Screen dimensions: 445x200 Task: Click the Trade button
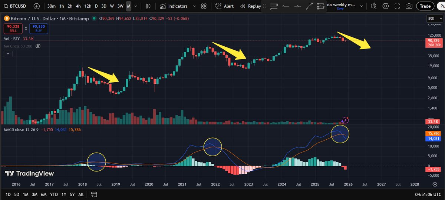point(425,6)
